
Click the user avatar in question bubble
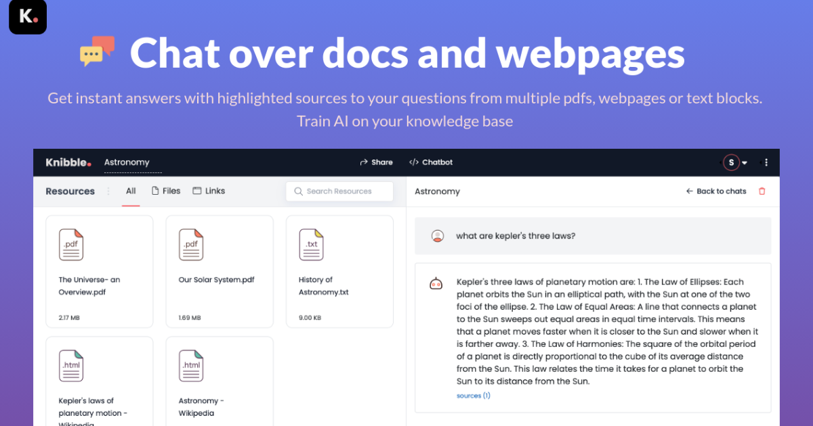[x=438, y=236]
